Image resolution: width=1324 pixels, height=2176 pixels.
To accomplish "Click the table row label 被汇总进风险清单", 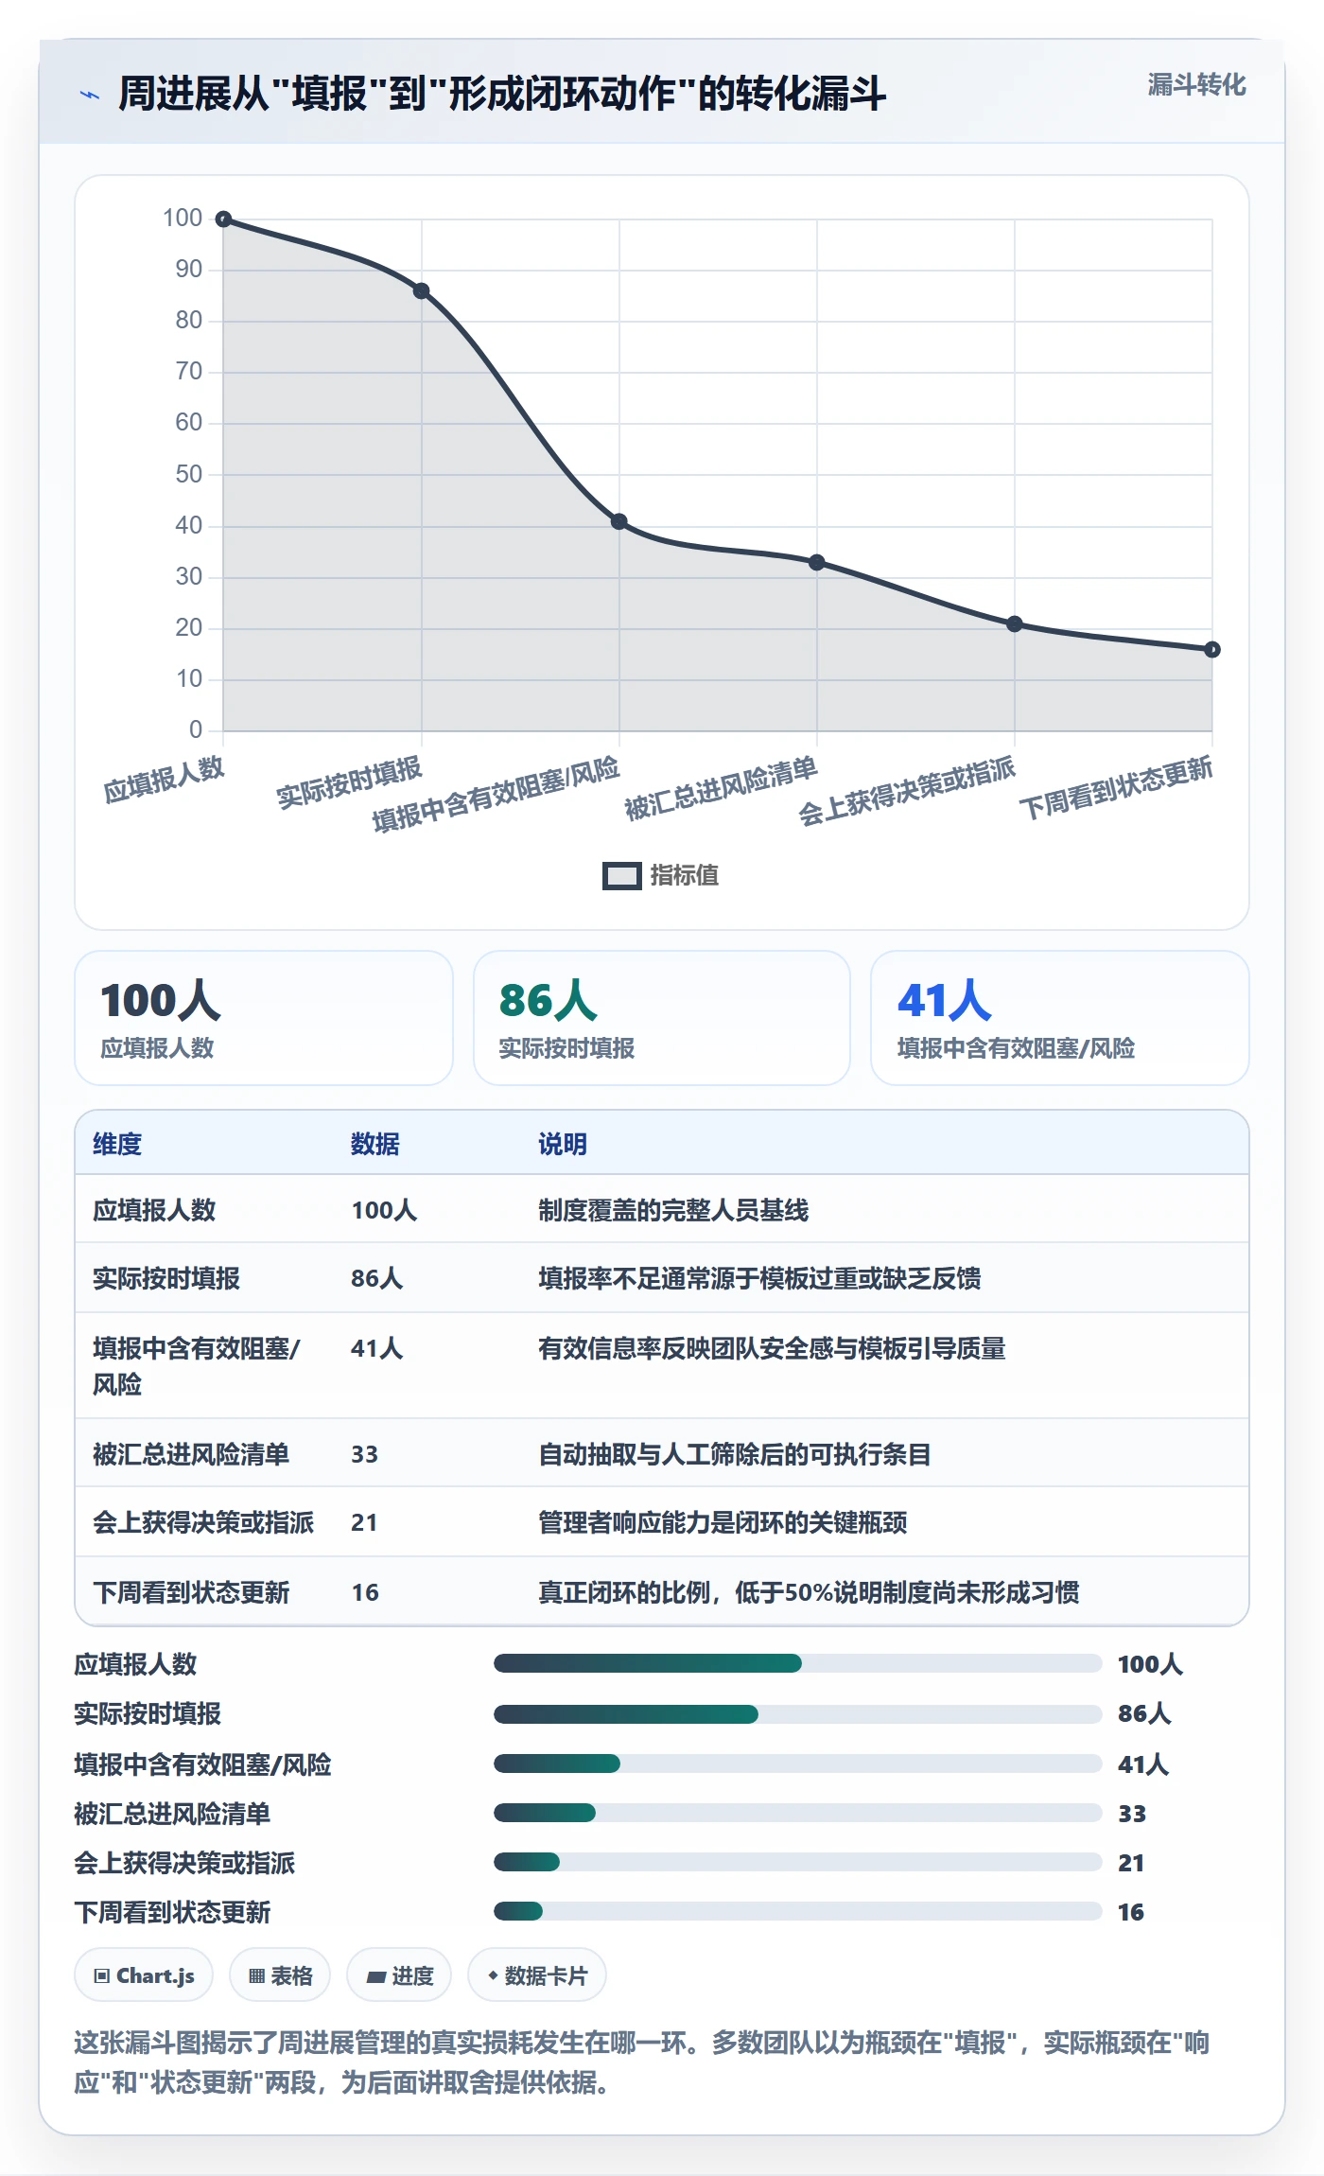I will [191, 1454].
